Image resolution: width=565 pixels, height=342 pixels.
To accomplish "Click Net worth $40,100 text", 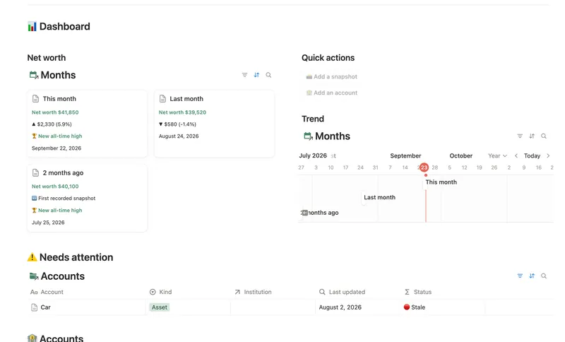I will pos(55,187).
